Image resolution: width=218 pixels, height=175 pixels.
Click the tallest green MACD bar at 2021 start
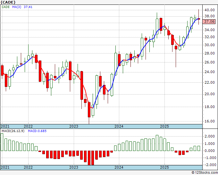pyautogui.click(x=2, y=142)
